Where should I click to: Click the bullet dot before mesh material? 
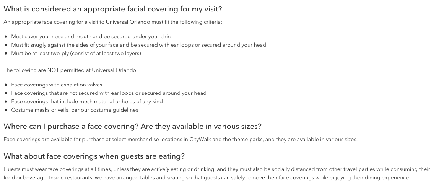tap(6, 102)
